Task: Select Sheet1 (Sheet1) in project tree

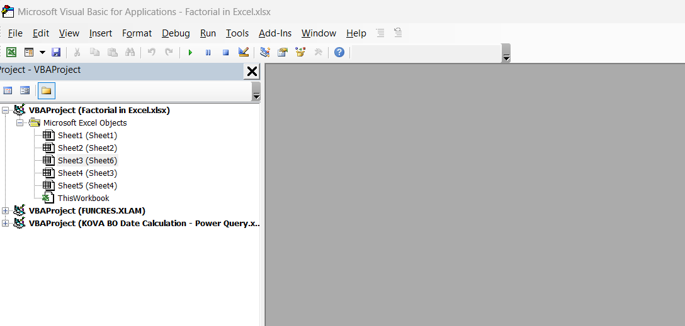Action: pyautogui.click(x=88, y=136)
